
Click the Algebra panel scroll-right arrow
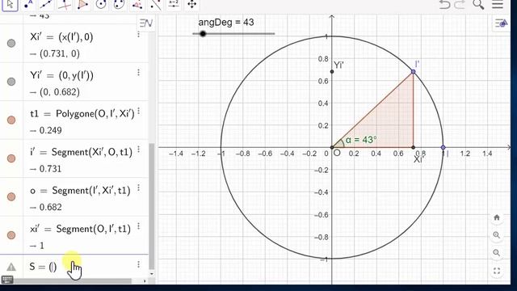(145, 281)
